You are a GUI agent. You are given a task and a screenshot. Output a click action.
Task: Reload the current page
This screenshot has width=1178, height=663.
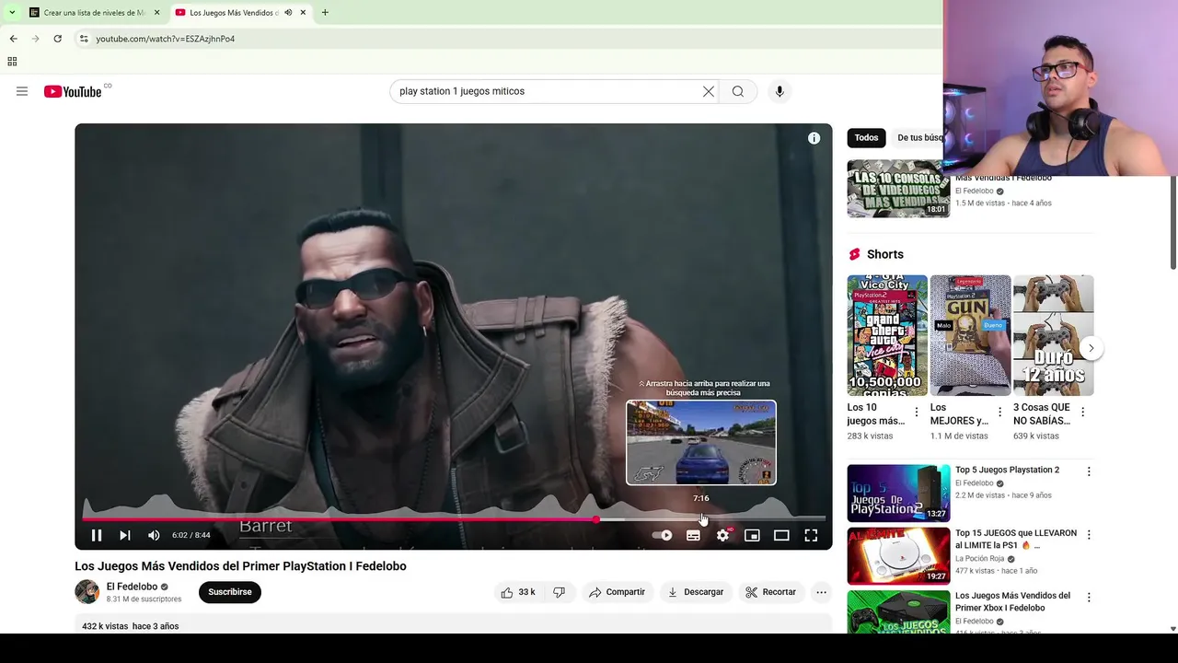click(57, 39)
